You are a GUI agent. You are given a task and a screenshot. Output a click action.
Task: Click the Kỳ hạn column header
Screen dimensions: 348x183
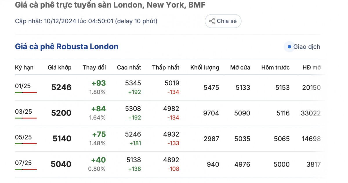[24, 68]
